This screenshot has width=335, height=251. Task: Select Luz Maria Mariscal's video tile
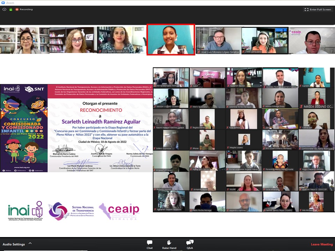(x=121, y=40)
